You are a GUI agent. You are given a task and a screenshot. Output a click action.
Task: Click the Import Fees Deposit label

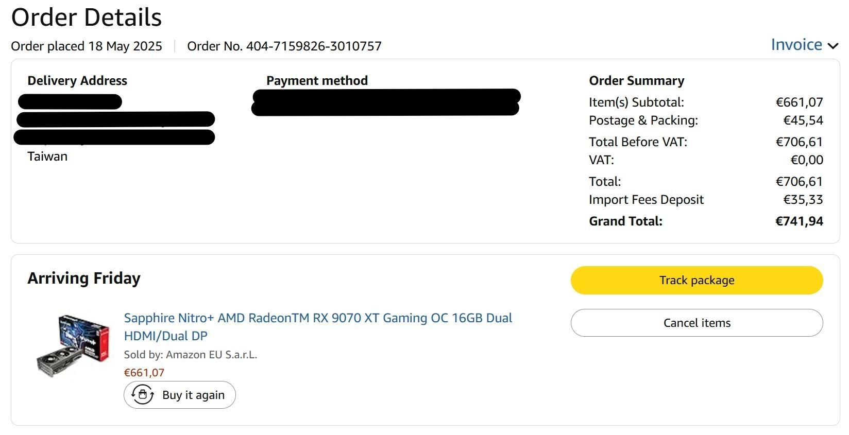click(646, 200)
